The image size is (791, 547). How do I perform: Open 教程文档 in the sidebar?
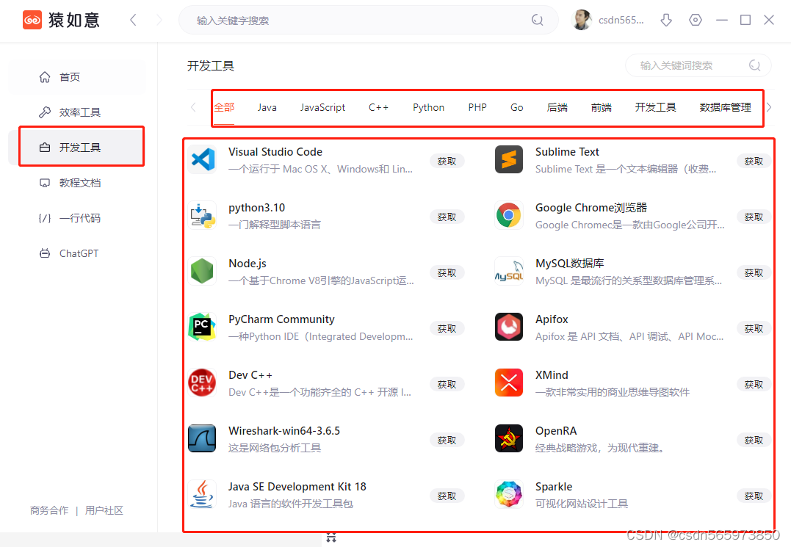tap(77, 183)
